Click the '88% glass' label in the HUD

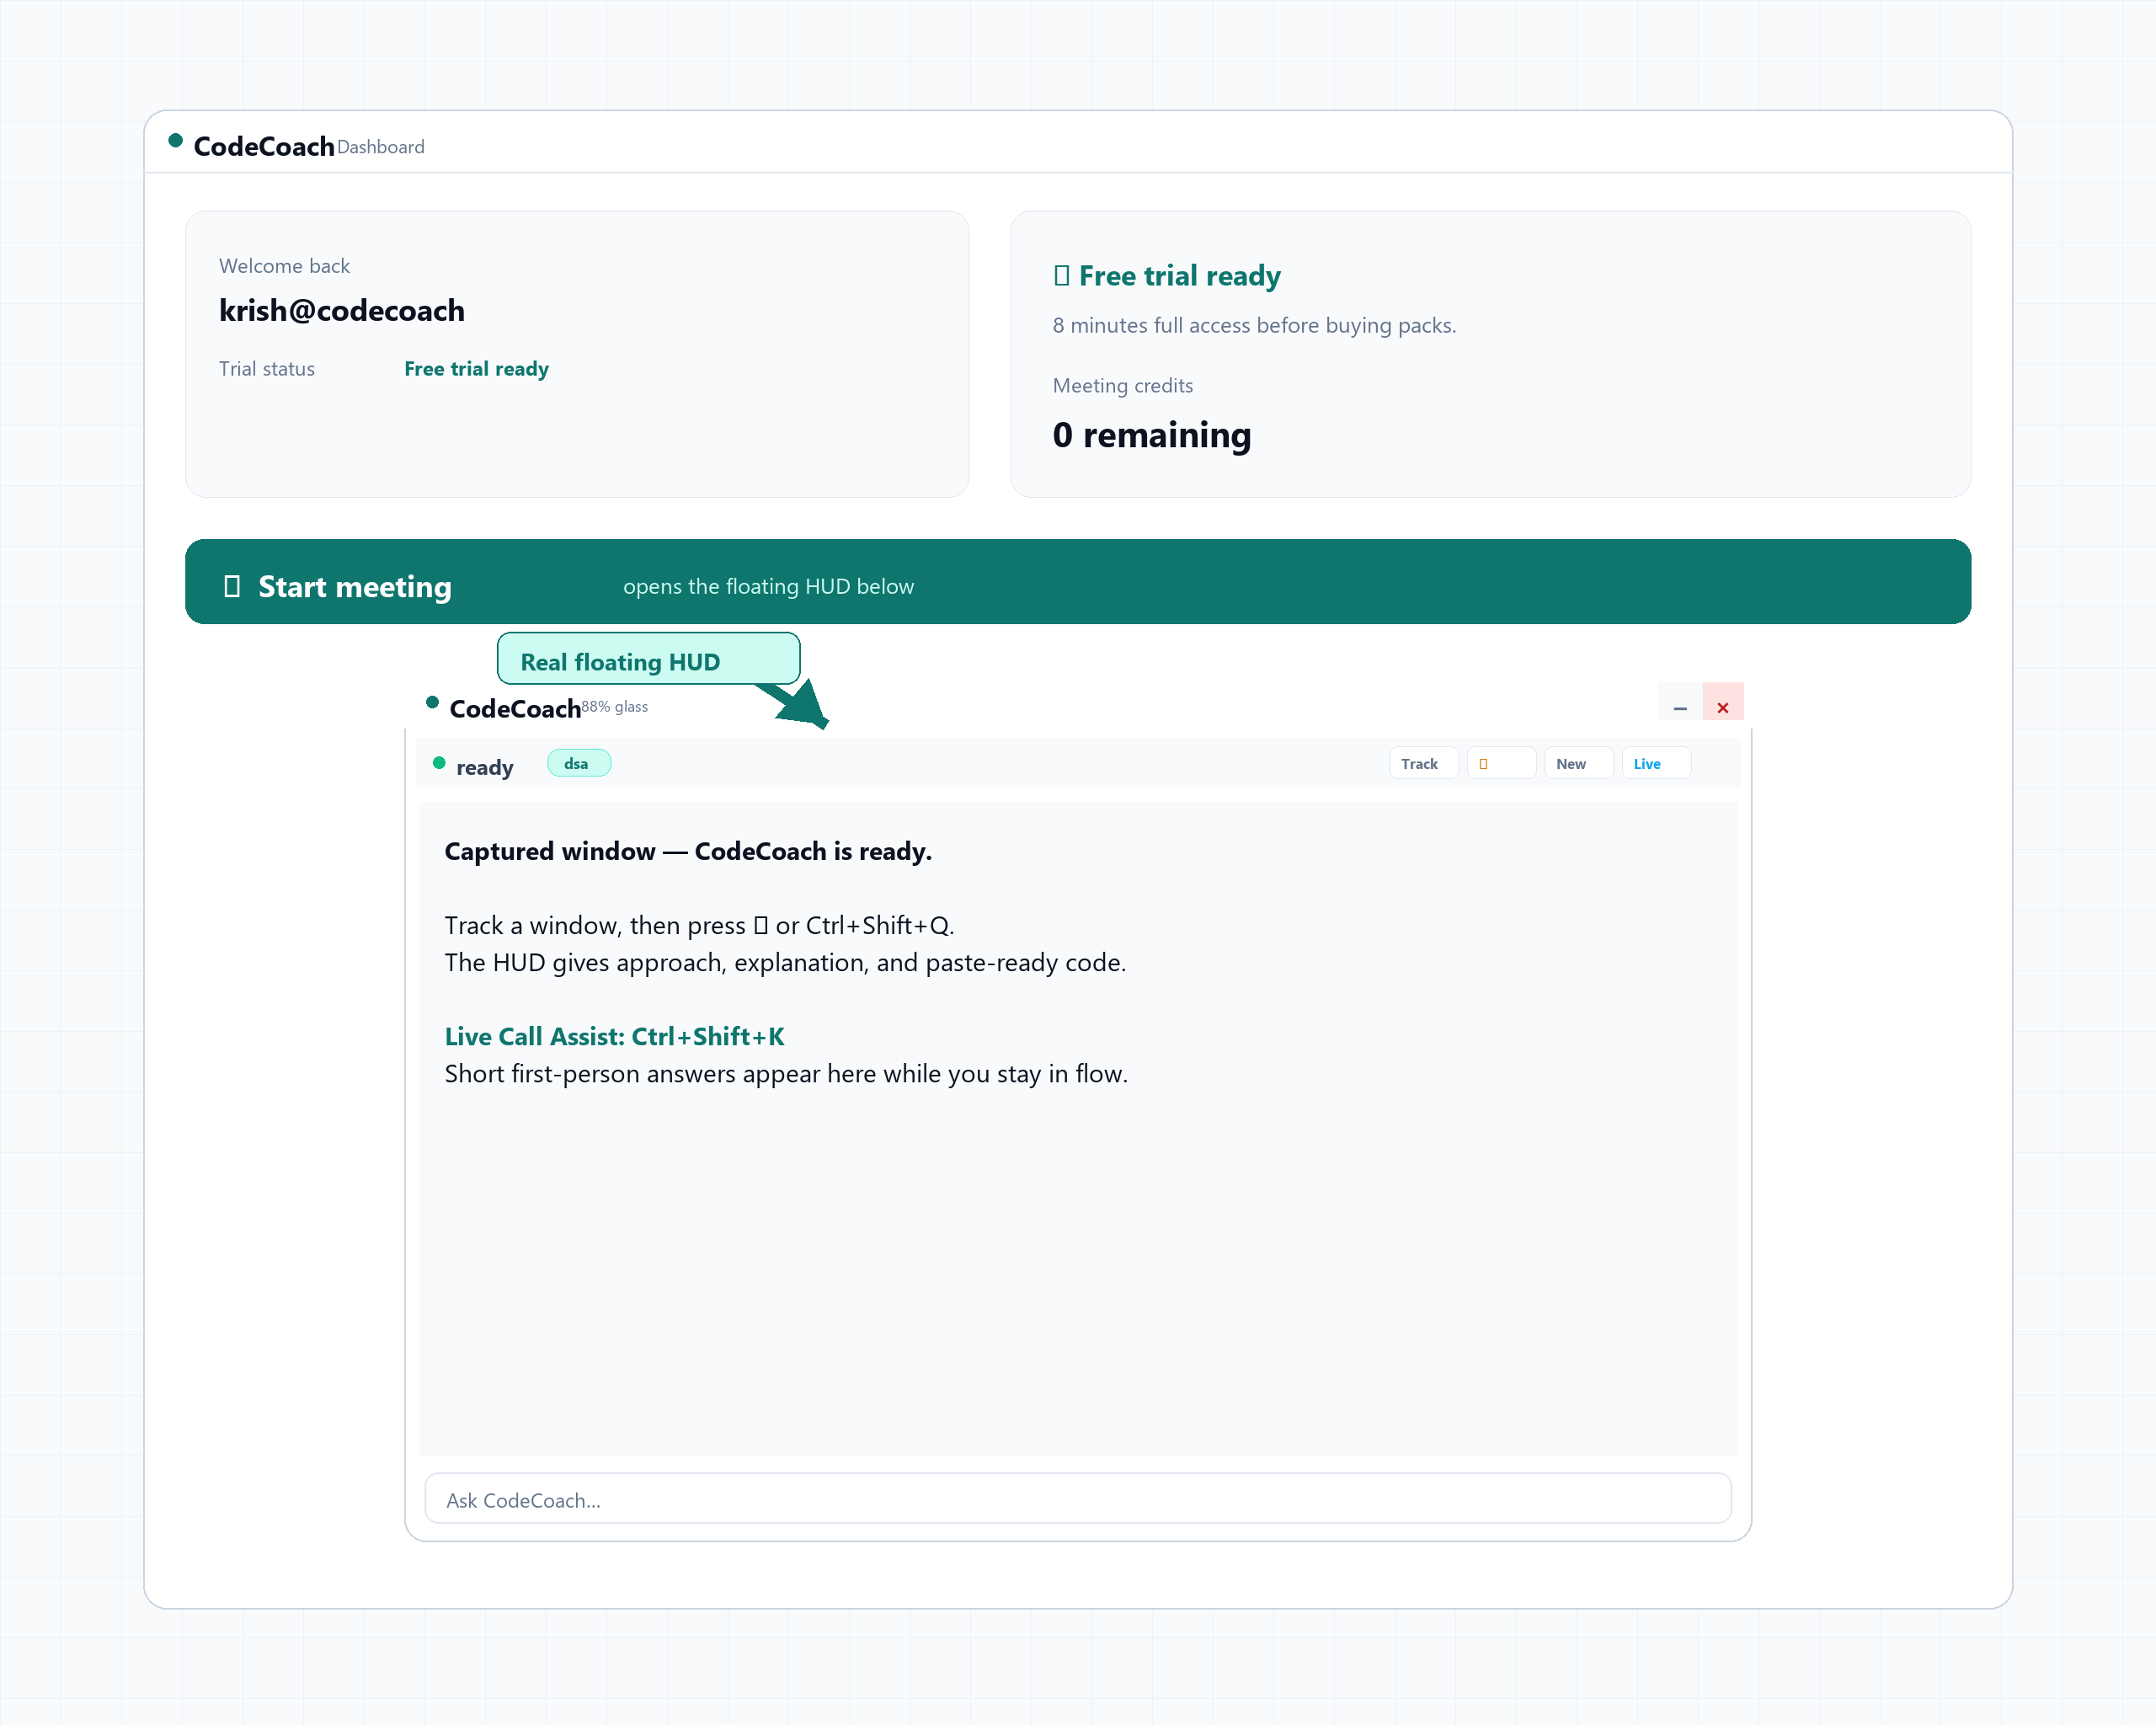[x=614, y=706]
